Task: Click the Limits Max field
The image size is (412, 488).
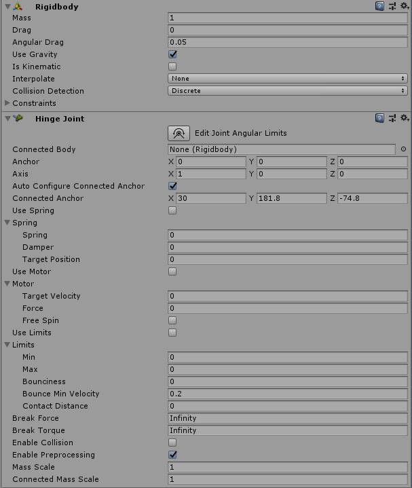Action: (x=288, y=369)
